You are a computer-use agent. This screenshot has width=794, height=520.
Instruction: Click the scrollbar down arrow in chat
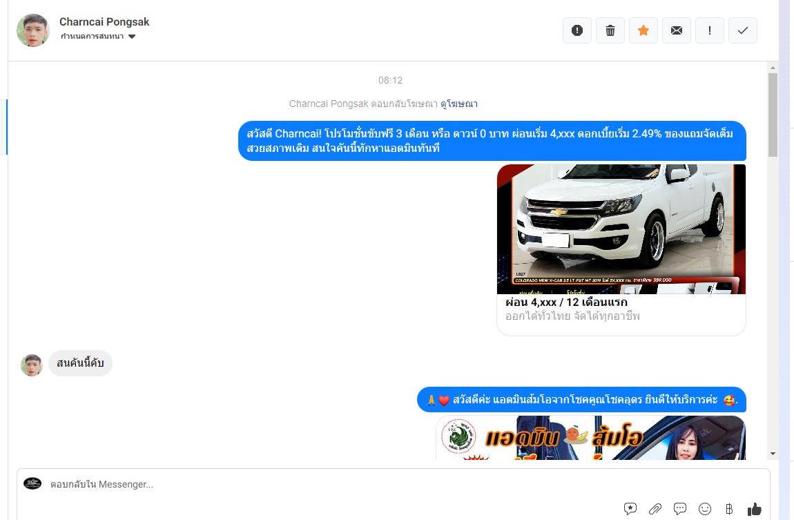pos(773,454)
